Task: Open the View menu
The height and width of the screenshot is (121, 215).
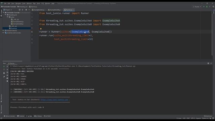Action: [x=13, y=3]
